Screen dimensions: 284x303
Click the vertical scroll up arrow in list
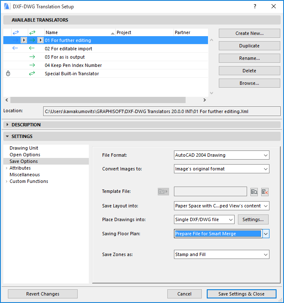(211, 40)
